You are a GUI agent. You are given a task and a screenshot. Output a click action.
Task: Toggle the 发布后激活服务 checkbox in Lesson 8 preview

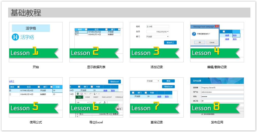(x=202, y=114)
